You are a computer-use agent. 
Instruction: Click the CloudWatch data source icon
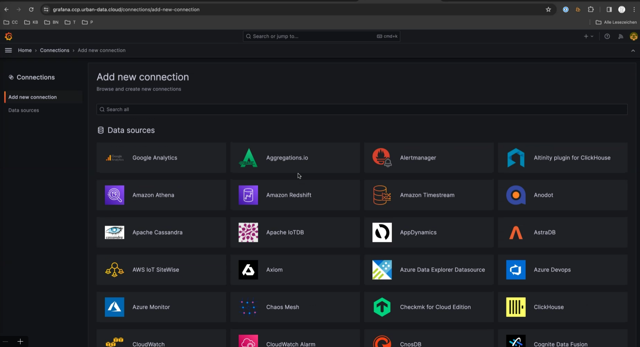pyautogui.click(x=114, y=342)
